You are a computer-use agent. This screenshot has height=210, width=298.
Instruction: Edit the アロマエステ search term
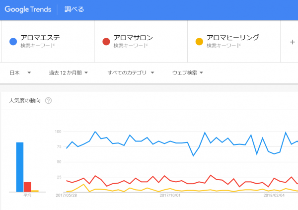coord(41,38)
